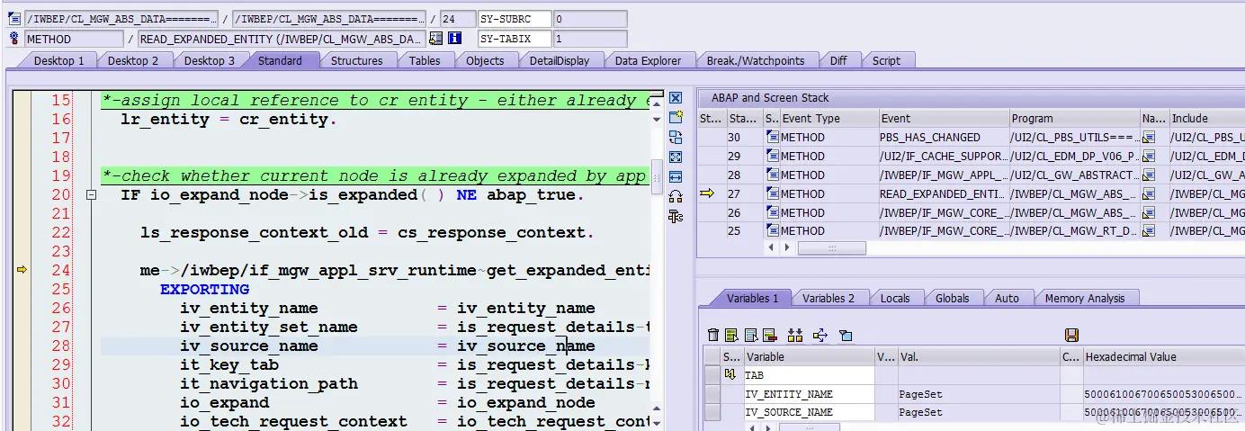Switch to the Locals tab
This screenshot has width=1245, height=431.
(895, 298)
